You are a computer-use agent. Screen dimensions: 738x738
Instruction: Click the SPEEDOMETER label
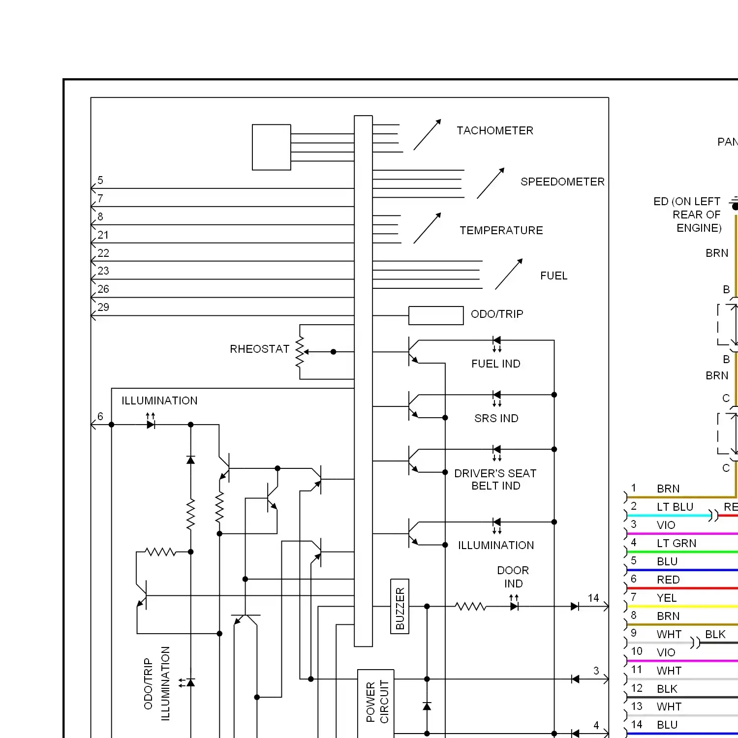562,182
